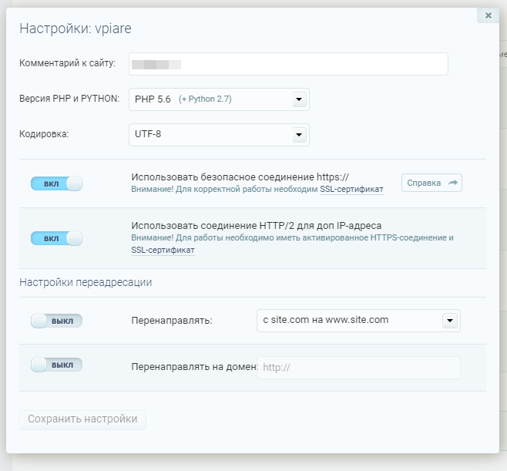The image size is (507, 471).
Task: Click the share arrow icon beside Справка
Action: (454, 183)
